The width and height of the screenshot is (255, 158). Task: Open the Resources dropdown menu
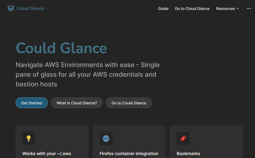pos(225,9)
